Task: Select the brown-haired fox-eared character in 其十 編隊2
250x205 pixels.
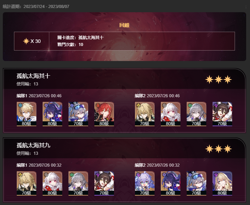Action: pos(222,114)
